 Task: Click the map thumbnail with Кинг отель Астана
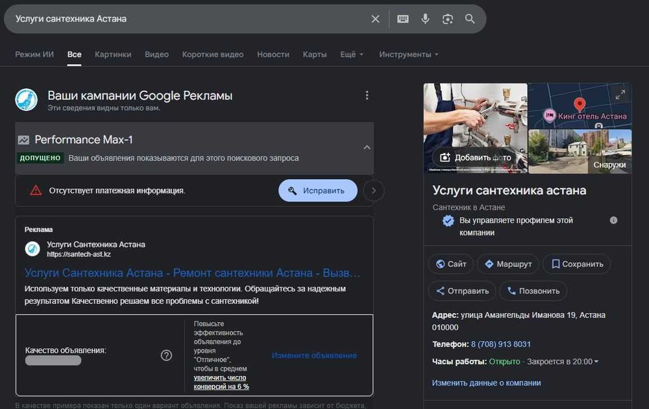tap(580, 106)
